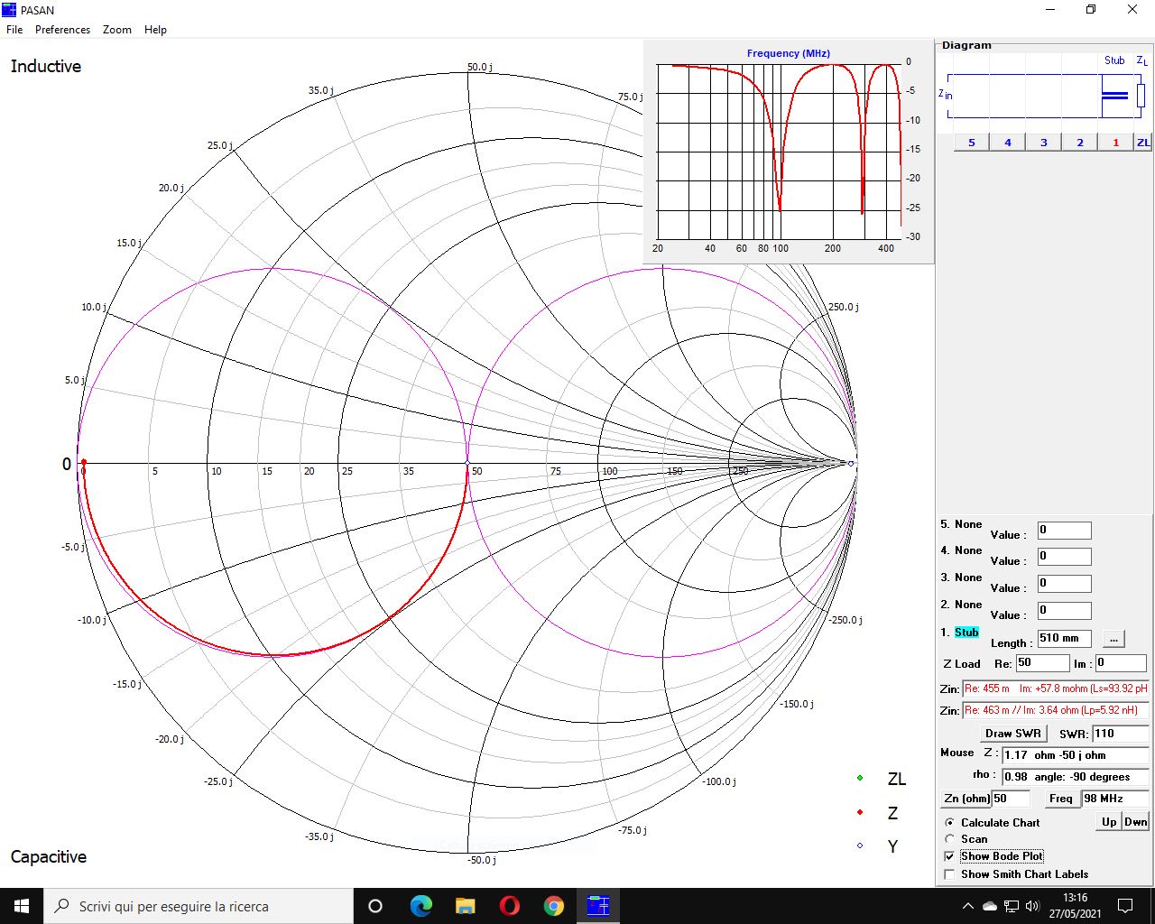The width and height of the screenshot is (1155, 924).
Task: Open the notification center icon
Action: (x=1125, y=906)
